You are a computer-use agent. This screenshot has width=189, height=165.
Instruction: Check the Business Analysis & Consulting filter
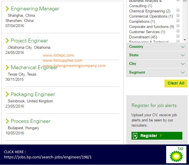tap(178, 0)
